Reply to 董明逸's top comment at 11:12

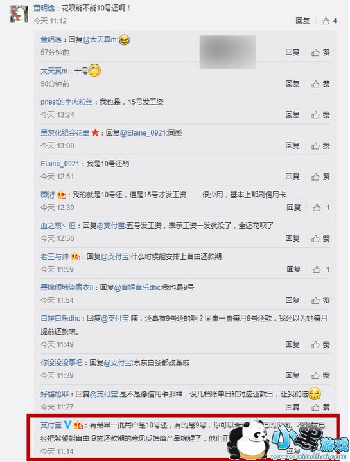[302, 21]
